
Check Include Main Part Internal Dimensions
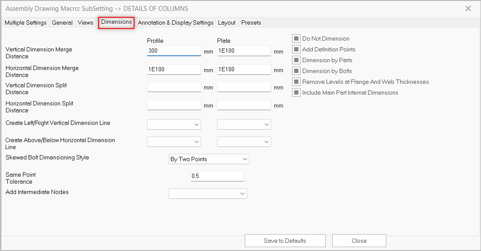pyautogui.click(x=296, y=92)
